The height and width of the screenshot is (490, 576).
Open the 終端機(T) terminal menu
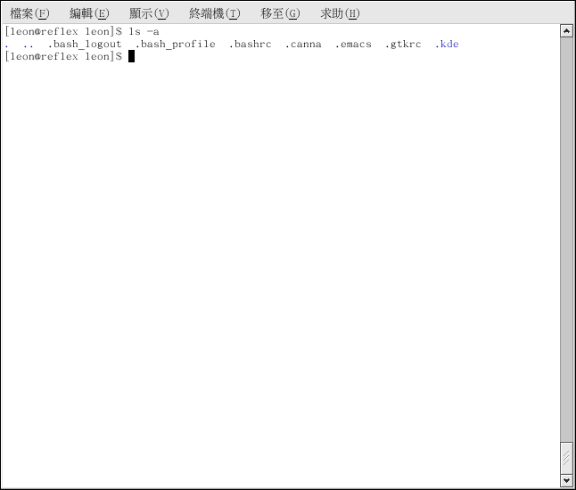[215, 13]
